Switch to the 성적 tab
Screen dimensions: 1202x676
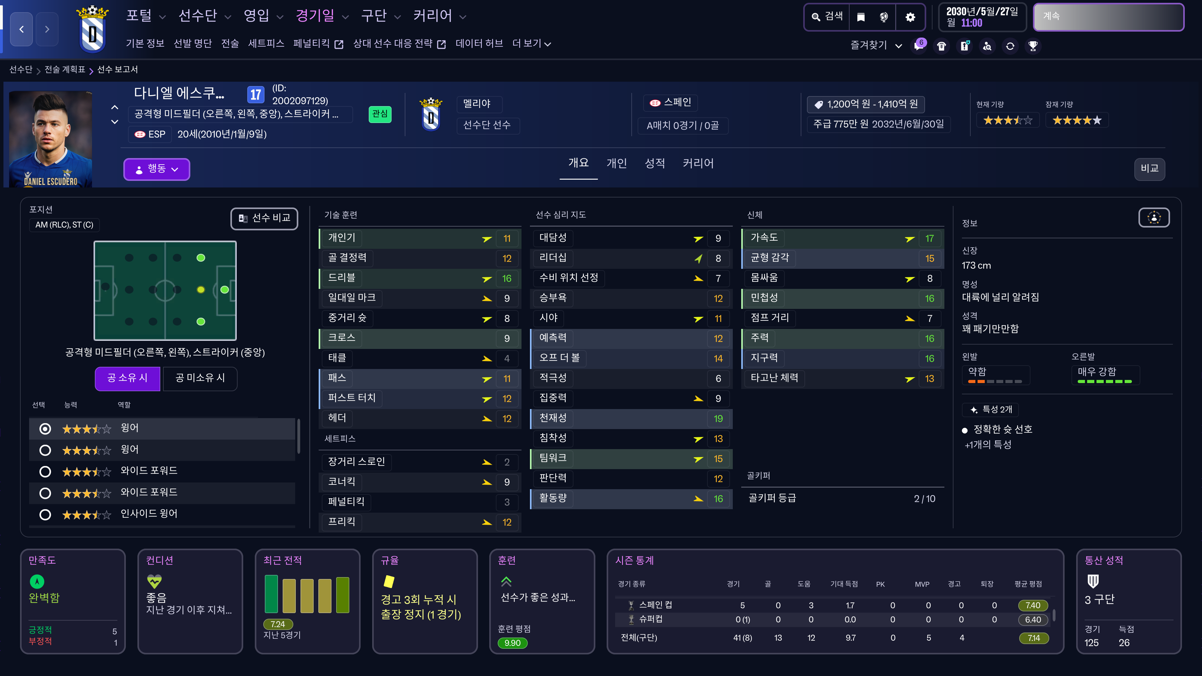point(655,163)
